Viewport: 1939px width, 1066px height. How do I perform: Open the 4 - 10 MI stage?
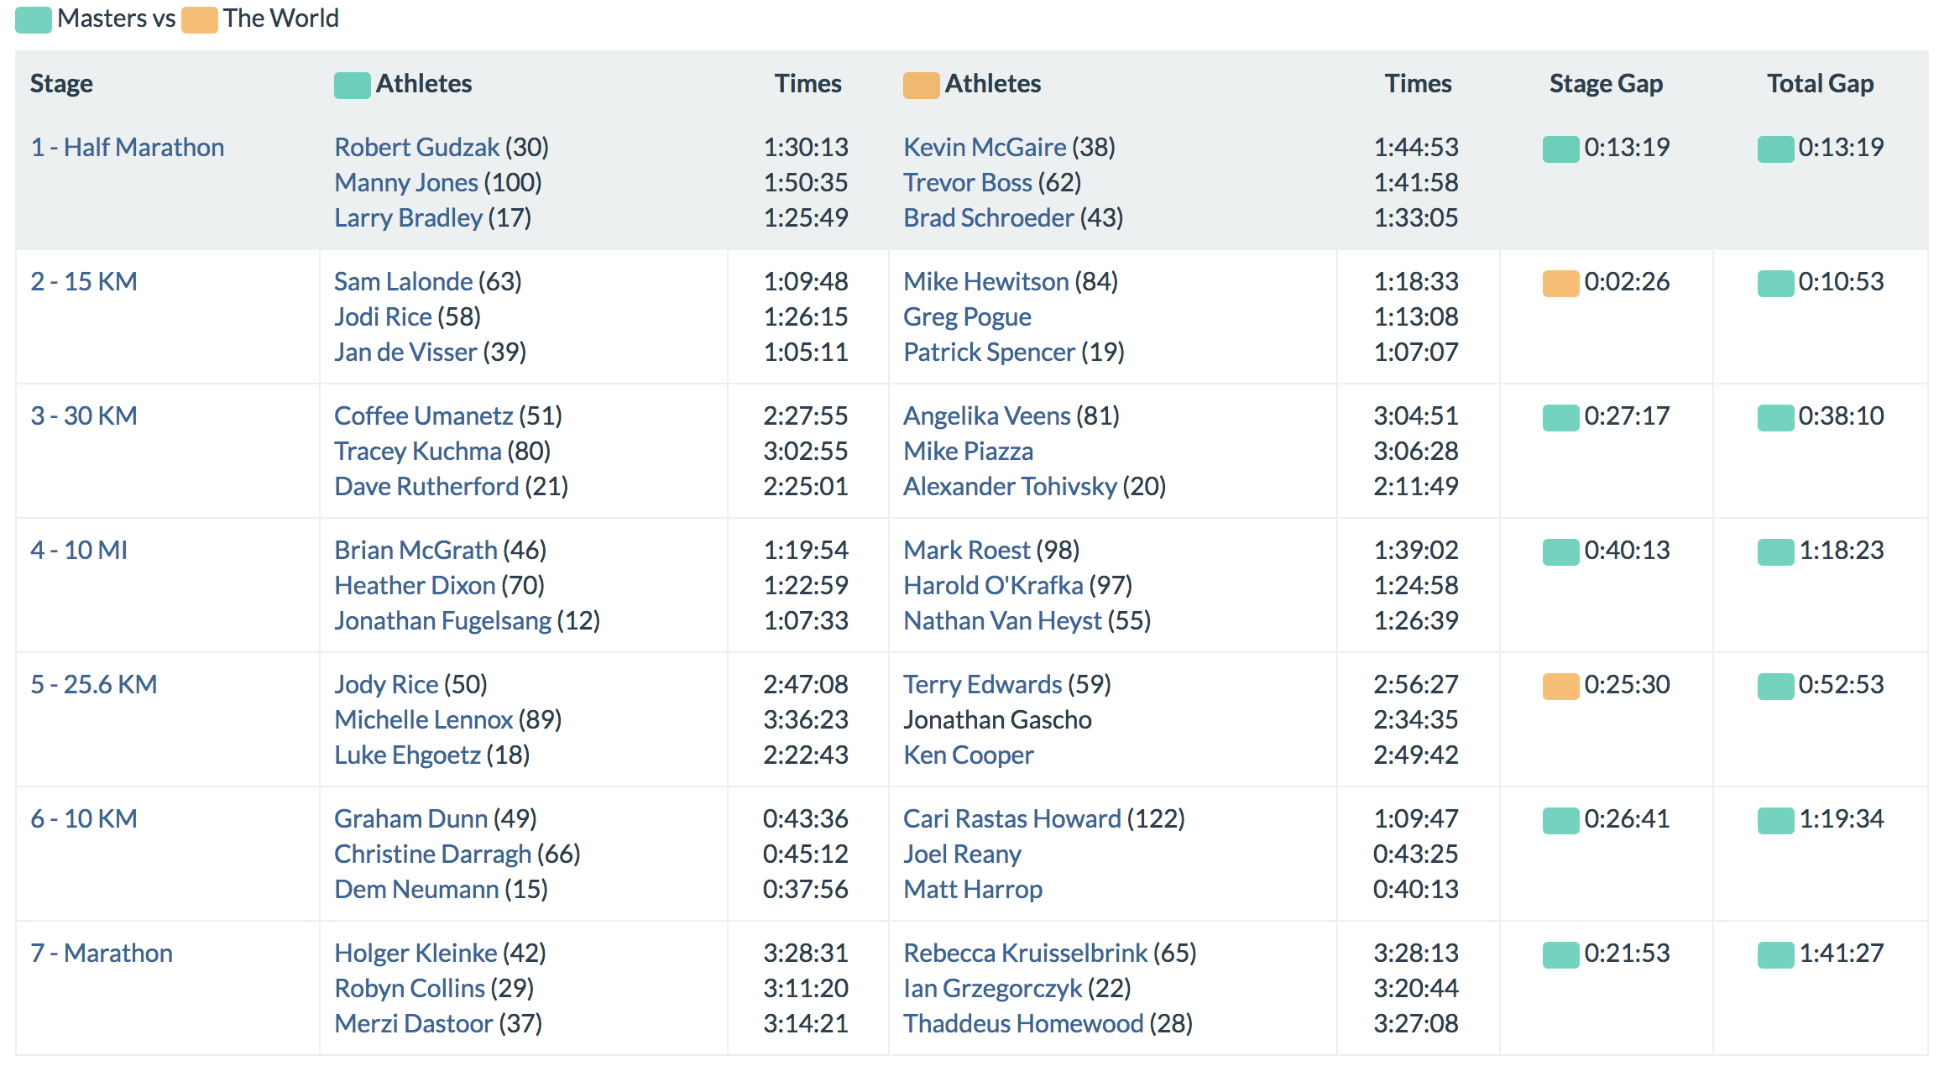click(79, 551)
